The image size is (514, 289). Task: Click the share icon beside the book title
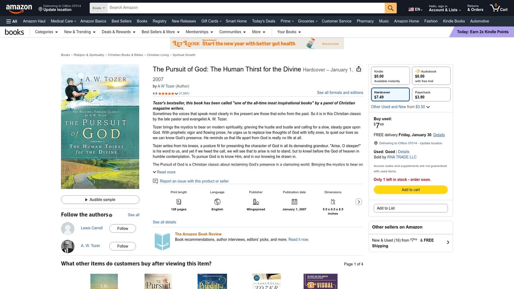pyautogui.click(x=359, y=69)
